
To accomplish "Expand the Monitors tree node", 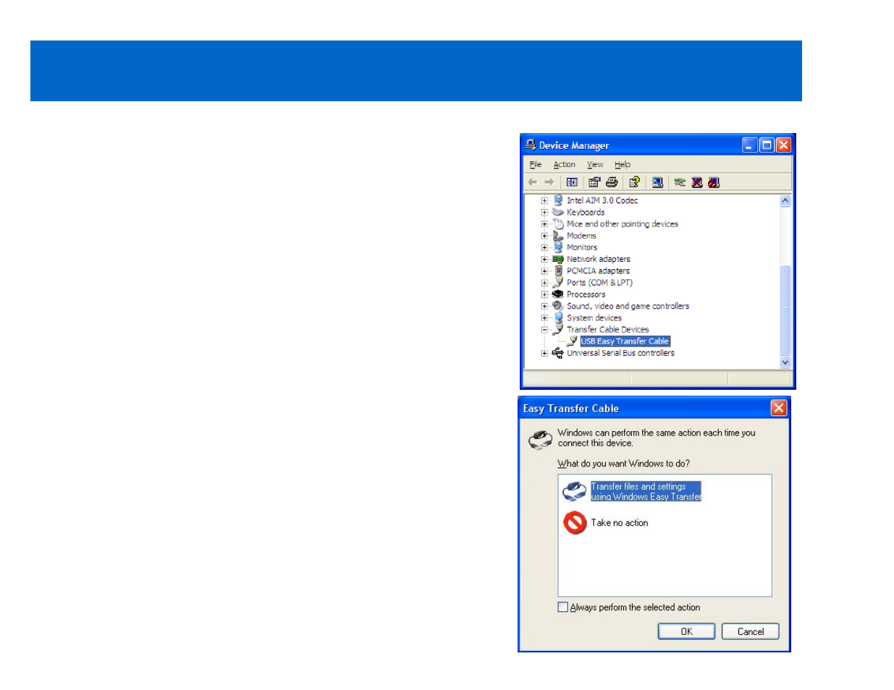I will click(544, 247).
